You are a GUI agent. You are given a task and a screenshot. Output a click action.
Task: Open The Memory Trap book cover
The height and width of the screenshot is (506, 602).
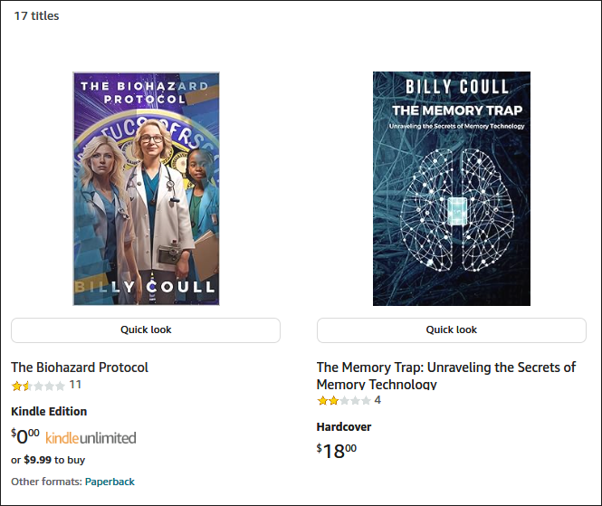(452, 188)
